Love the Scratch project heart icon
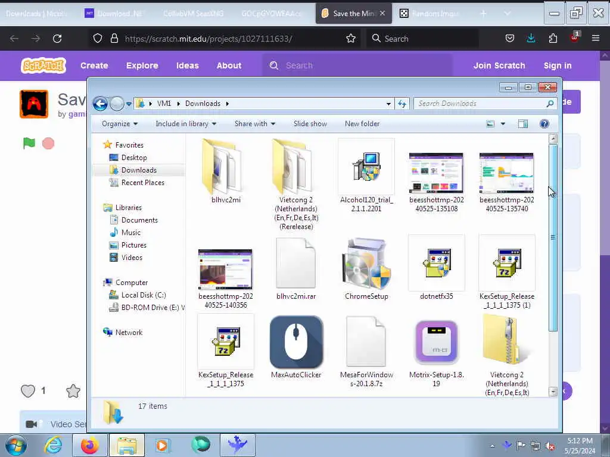Screen dimensions: 610x457 [28, 391]
